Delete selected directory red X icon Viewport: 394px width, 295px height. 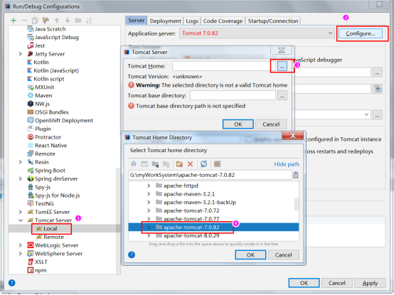(x=190, y=164)
